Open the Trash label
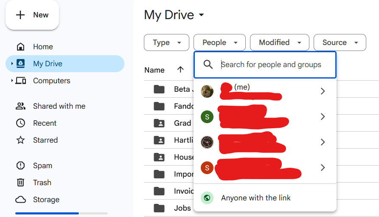 pyautogui.click(x=42, y=183)
